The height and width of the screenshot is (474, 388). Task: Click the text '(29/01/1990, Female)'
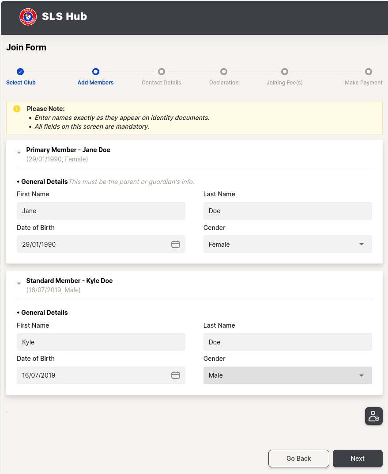tap(57, 159)
